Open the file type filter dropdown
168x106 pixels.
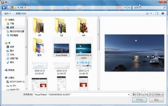coord(148,95)
